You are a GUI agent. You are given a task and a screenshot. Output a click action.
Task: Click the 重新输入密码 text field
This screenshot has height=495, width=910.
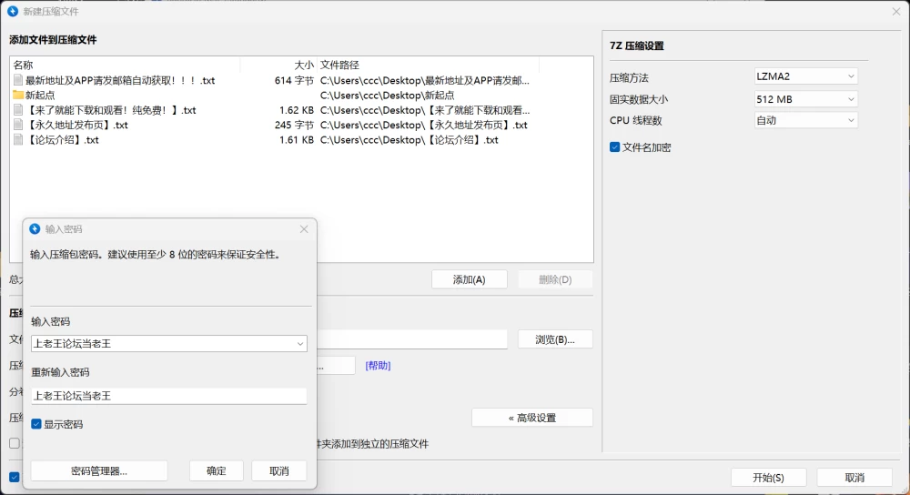coord(169,396)
